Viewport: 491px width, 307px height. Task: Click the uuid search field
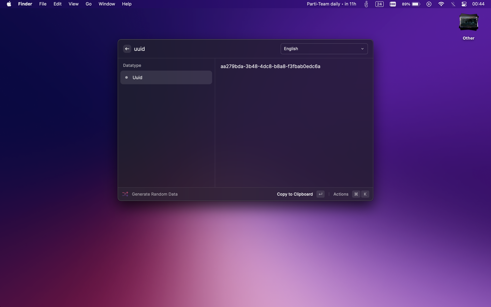[x=205, y=49]
